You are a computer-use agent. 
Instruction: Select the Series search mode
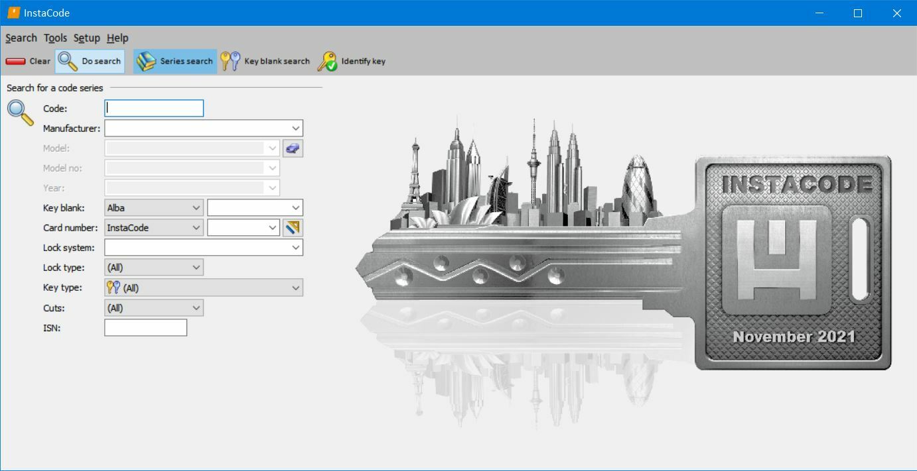click(x=175, y=61)
